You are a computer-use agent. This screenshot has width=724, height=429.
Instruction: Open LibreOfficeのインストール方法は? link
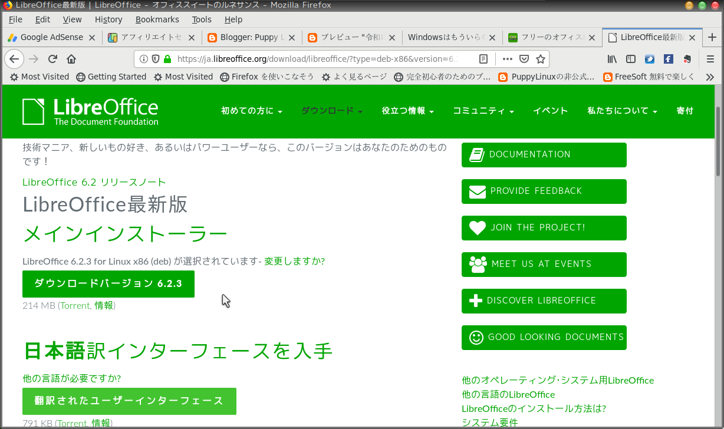pos(534,409)
